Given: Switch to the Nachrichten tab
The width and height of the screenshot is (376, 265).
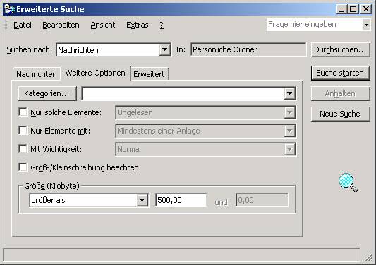Looking at the screenshot, I should pos(37,74).
